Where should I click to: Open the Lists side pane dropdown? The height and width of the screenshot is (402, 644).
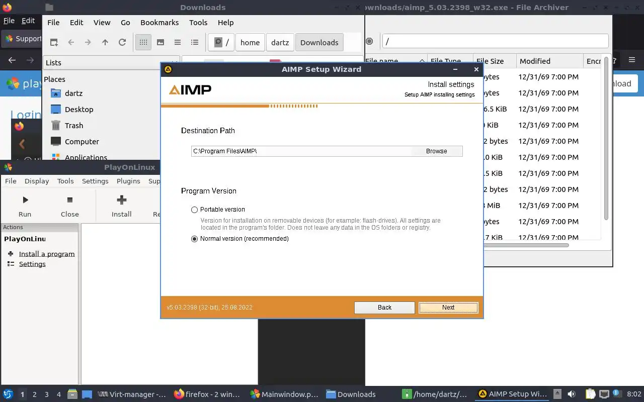[111, 63]
